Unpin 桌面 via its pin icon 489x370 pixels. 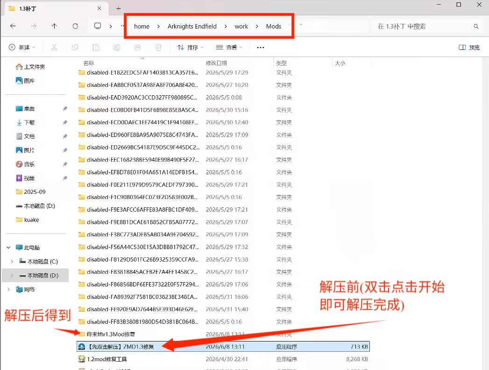(65, 108)
